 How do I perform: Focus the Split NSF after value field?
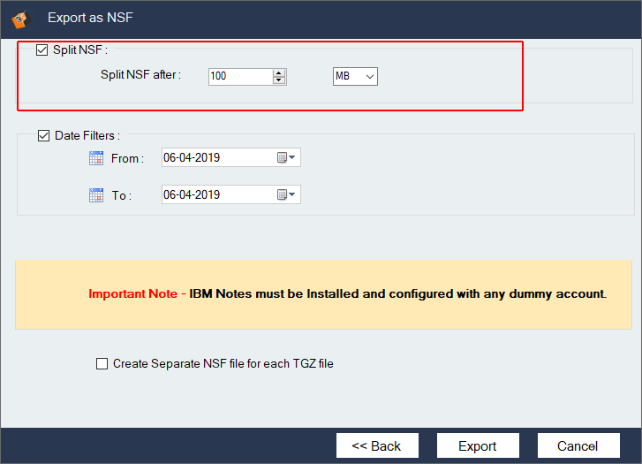(x=239, y=77)
